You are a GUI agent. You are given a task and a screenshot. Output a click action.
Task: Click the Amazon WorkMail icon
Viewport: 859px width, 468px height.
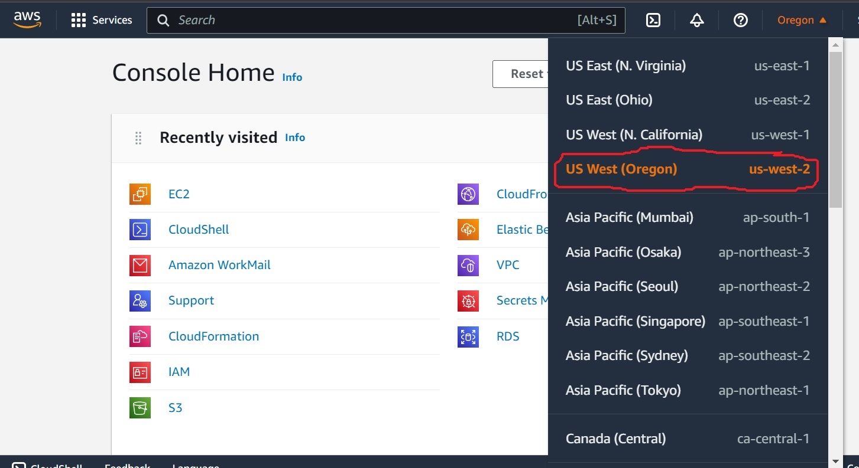click(140, 266)
